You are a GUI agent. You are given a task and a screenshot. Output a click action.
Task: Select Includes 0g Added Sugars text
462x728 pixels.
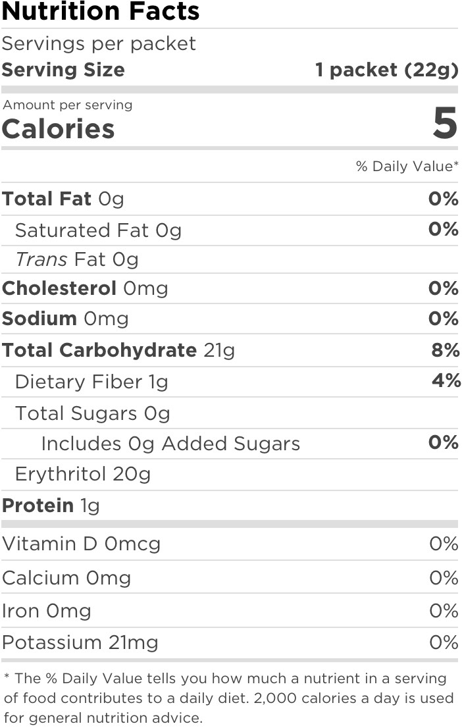click(170, 444)
